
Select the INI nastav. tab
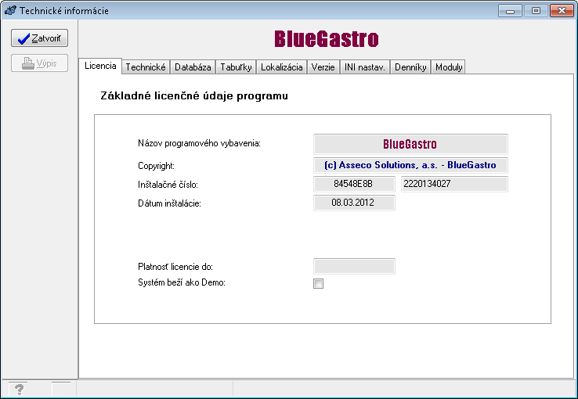364,67
